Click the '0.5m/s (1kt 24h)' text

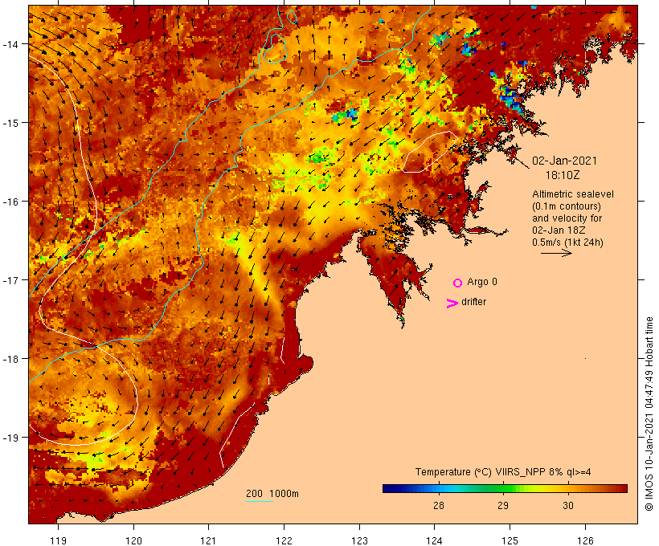pyautogui.click(x=567, y=242)
